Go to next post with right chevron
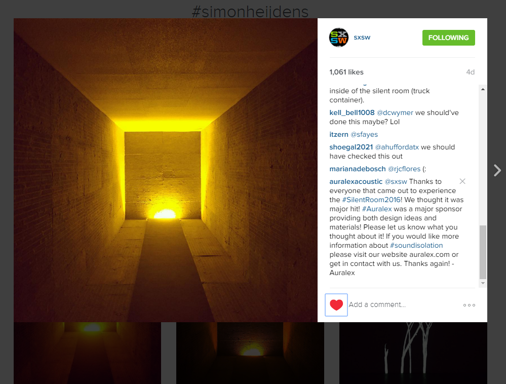The image size is (506, 384). click(x=497, y=170)
